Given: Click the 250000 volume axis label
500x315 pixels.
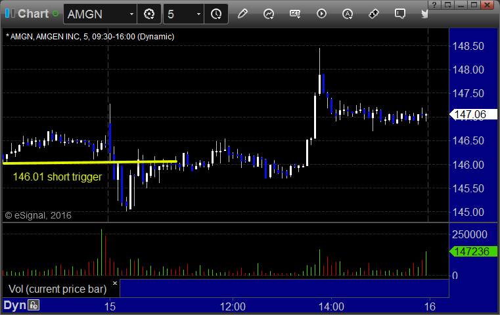Looking at the screenshot, I should (469, 235).
